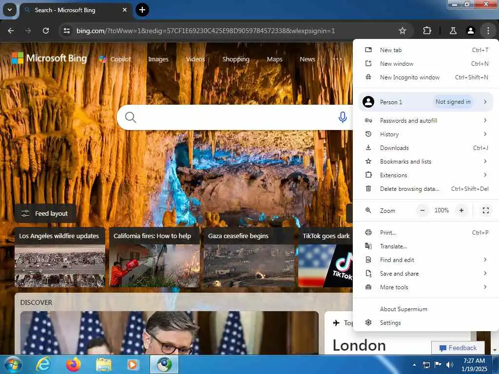Select the Search - Microsoft Bing tab
The height and width of the screenshot is (374, 499).
point(76,10)
